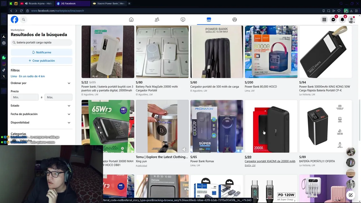Open the King Kong 50W power bank thumbnail
The width and height of the screenshot is (361, 203).
click(x=325, y=52)
